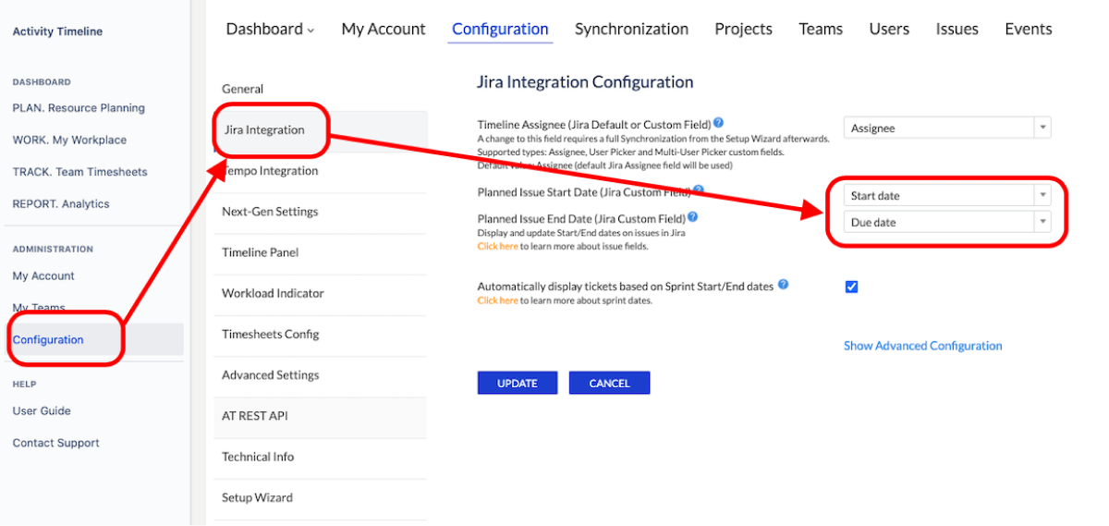Select Jira Integration settings section

click(x=321, y=130)
